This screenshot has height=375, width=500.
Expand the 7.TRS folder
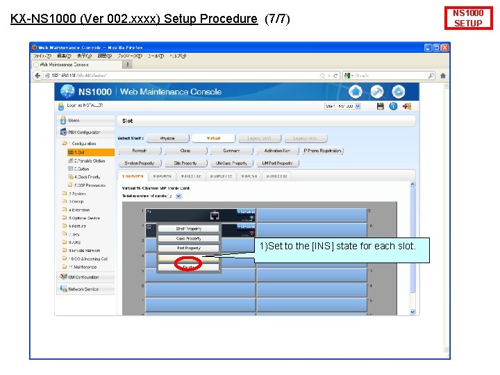(x=65, y=234)
